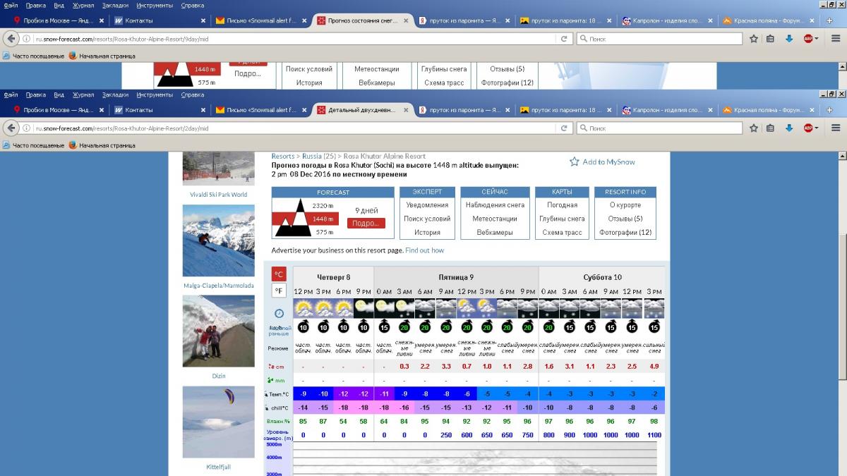
Task: Show bookmarks list icon in the background window
Action: point(771,39)
